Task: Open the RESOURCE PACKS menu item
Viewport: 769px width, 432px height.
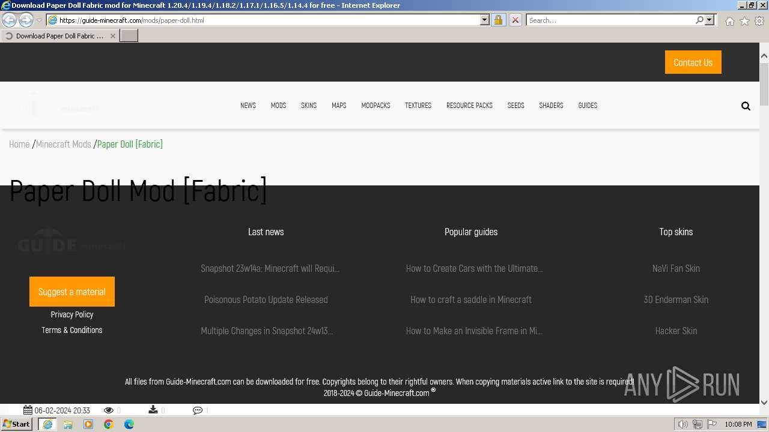Action: point(469,106)
